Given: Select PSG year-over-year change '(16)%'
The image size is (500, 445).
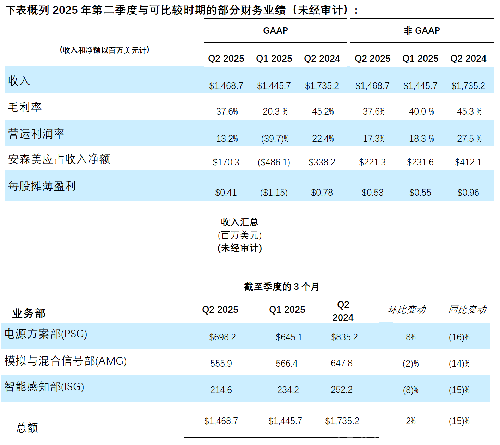Looking at the screenshot, I should click(459, 337).
